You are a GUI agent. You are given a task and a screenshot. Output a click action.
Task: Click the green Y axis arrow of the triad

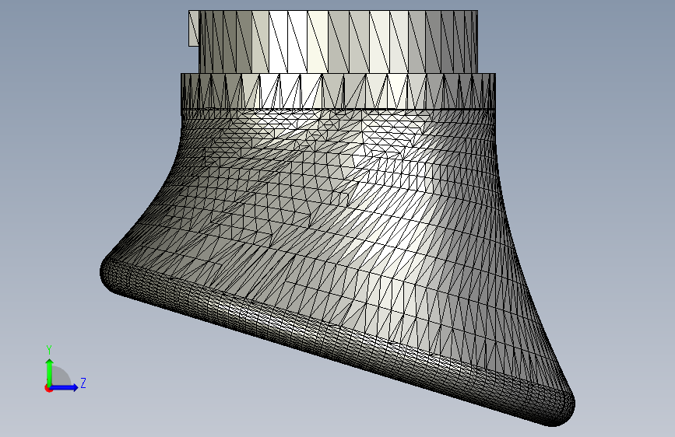click(50, 372)
